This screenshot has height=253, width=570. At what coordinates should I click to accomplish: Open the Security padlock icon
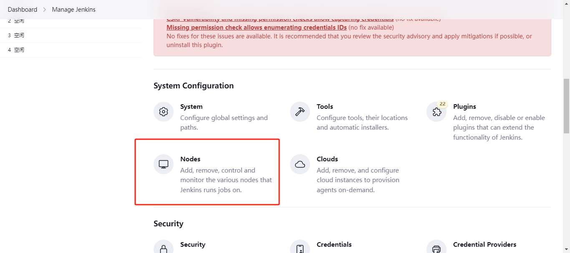click(164, 248)
